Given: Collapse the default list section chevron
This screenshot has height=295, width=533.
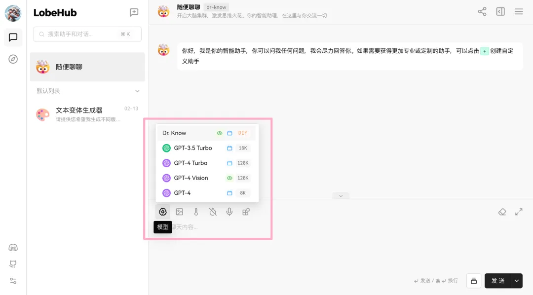Looking at the screenshot, I should [137, 91].
